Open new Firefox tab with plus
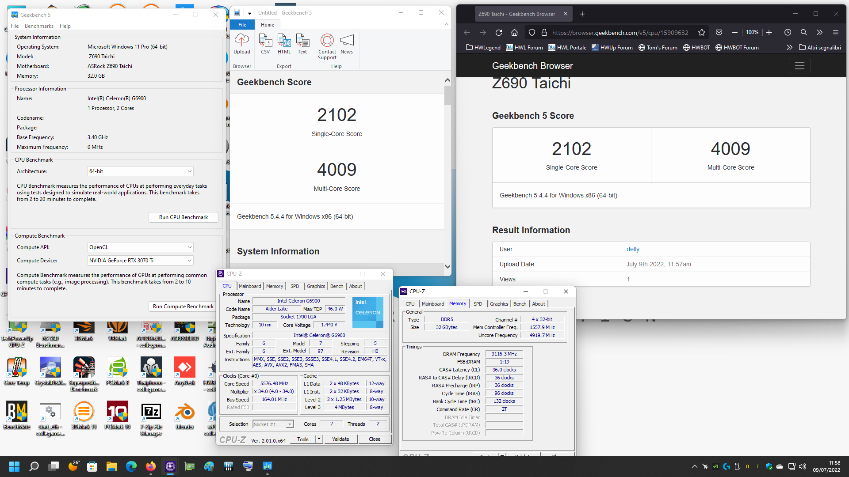The image size is (849, 477). [582, 14]
